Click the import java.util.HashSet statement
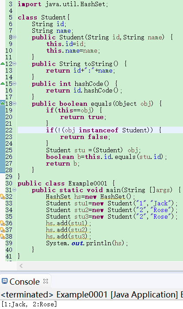This screenshot has width=183, height=309. coord(63,4)
